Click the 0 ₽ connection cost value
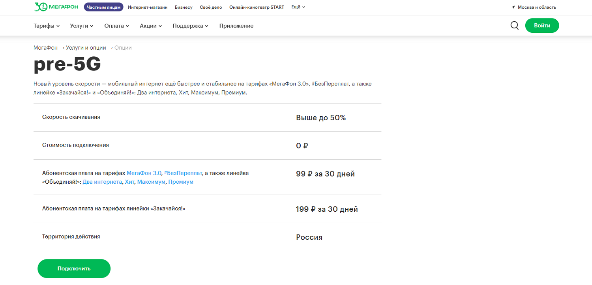 click(x=302, y=146)
